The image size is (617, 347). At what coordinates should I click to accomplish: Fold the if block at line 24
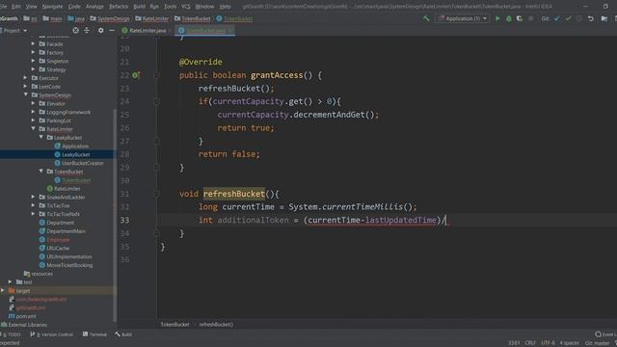(x=156, y=101)
